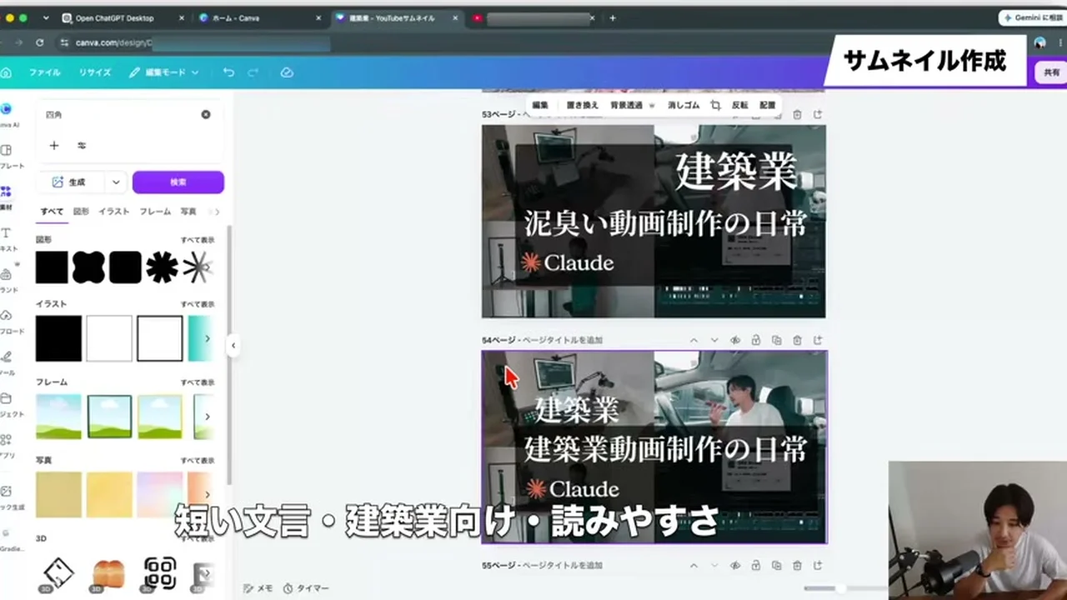Click 置き換え in the floating toolbar
Screen dimensions: 1067x600
583,105
